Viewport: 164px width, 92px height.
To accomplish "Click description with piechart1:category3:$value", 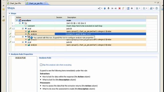I will click(x=89, y=45).
